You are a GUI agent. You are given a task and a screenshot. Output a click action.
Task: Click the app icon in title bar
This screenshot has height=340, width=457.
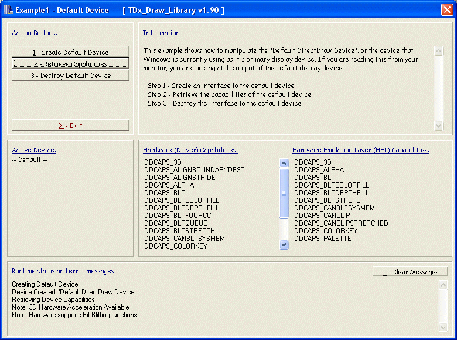[8, 9]
